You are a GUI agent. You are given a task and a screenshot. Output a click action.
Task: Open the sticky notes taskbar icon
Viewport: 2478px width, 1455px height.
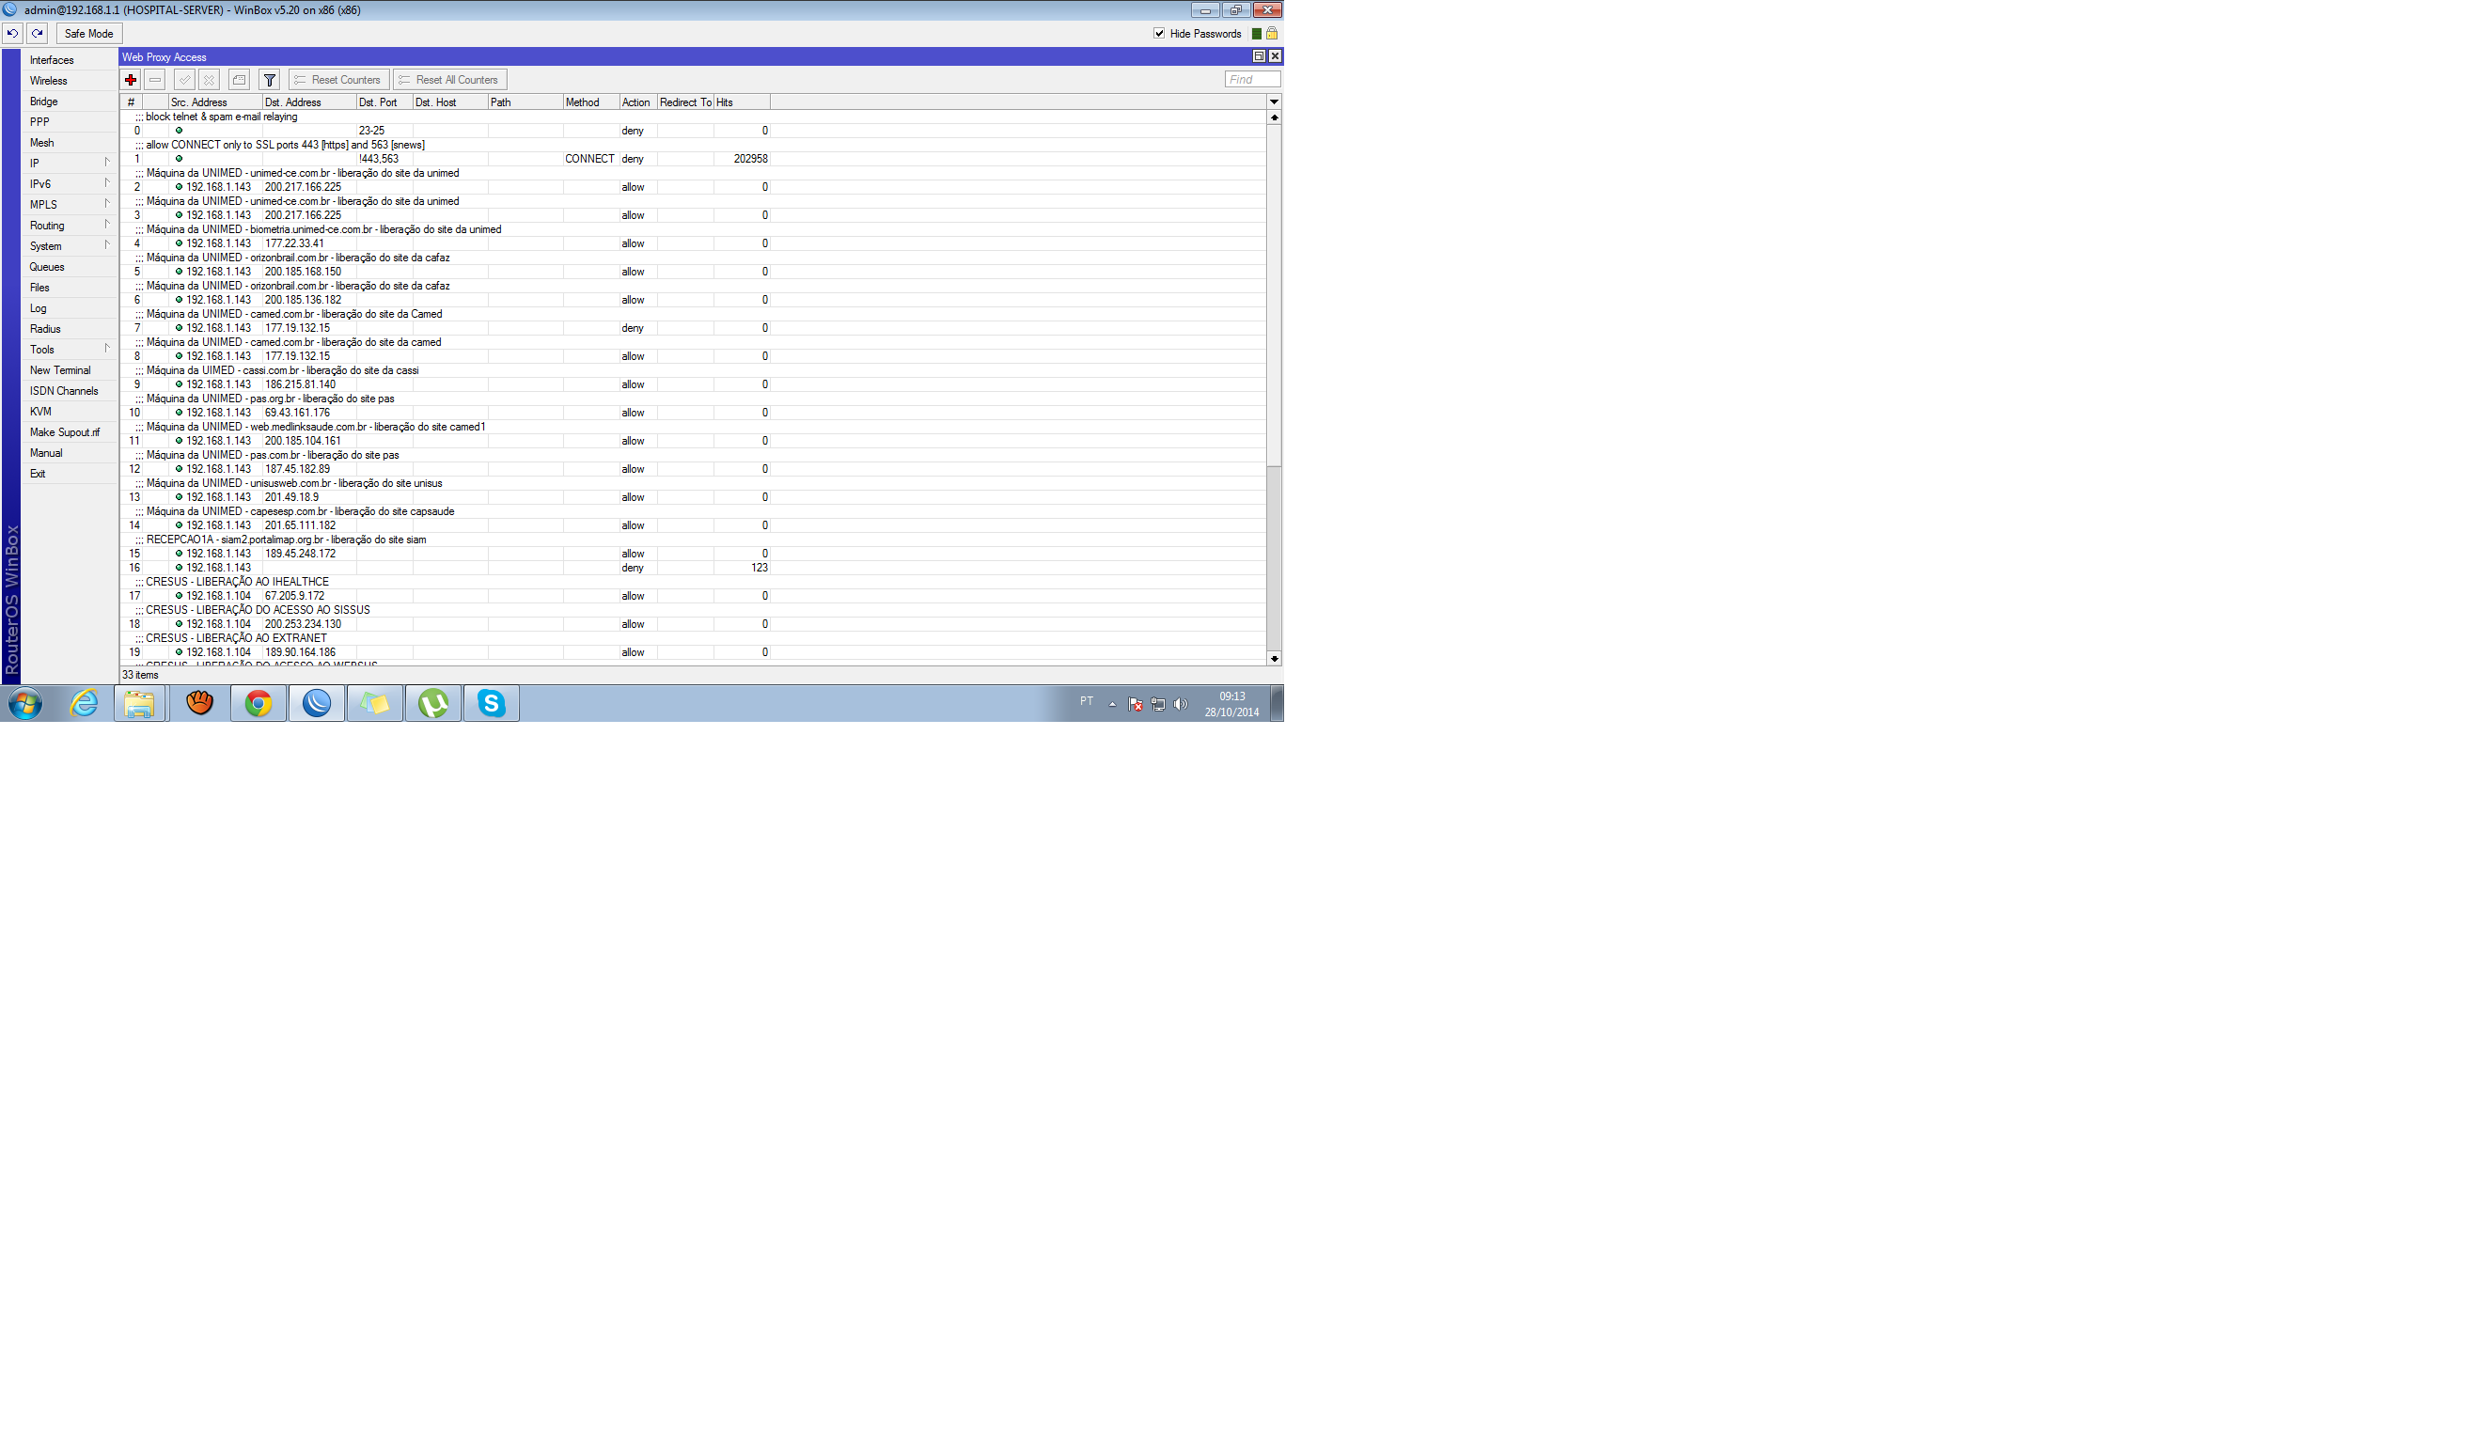click(x=375, y=703)
